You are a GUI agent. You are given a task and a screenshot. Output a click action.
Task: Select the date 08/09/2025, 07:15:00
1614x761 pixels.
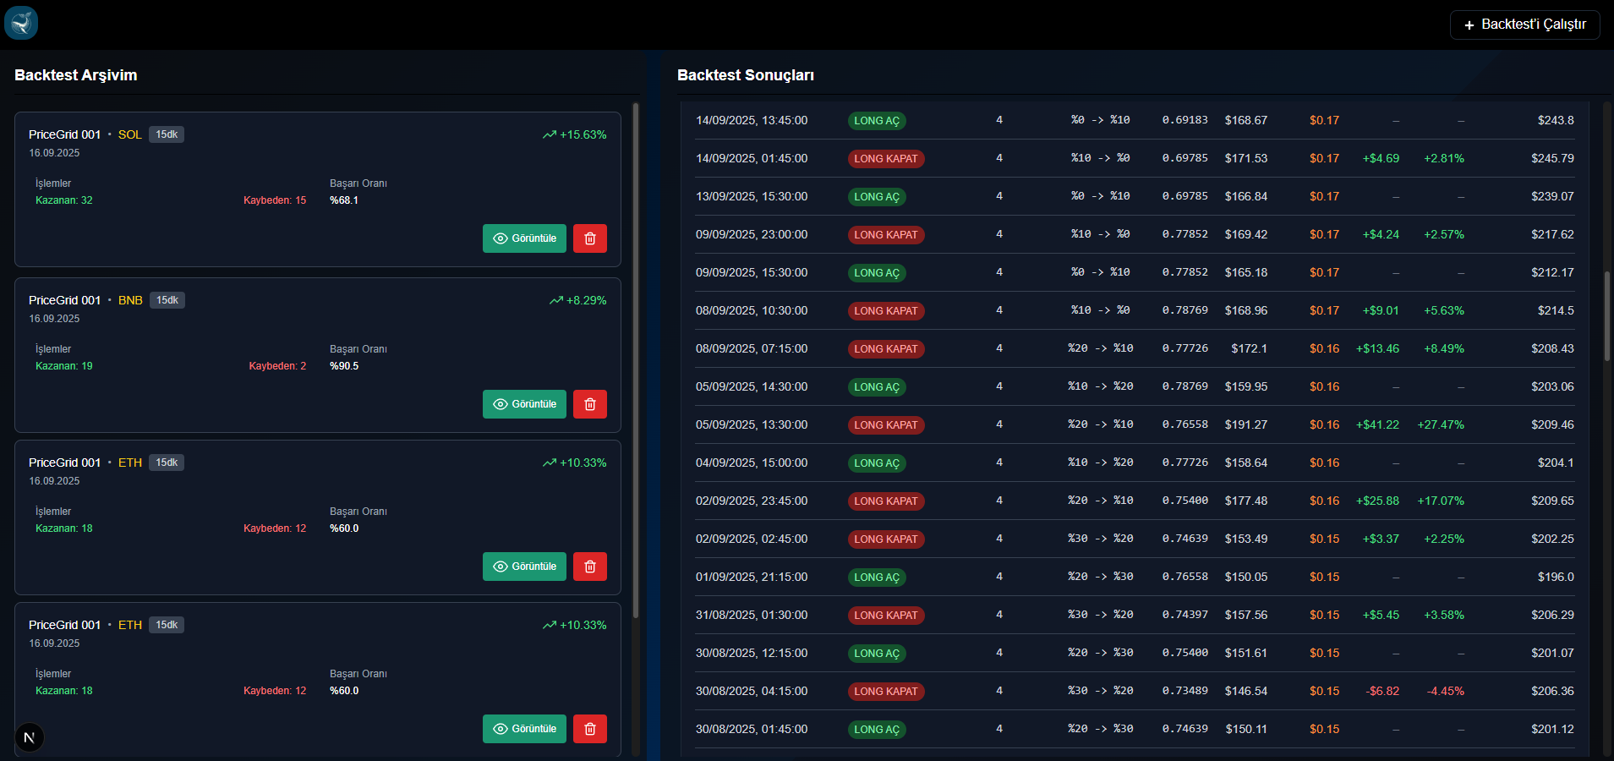(x=752, y=348)
